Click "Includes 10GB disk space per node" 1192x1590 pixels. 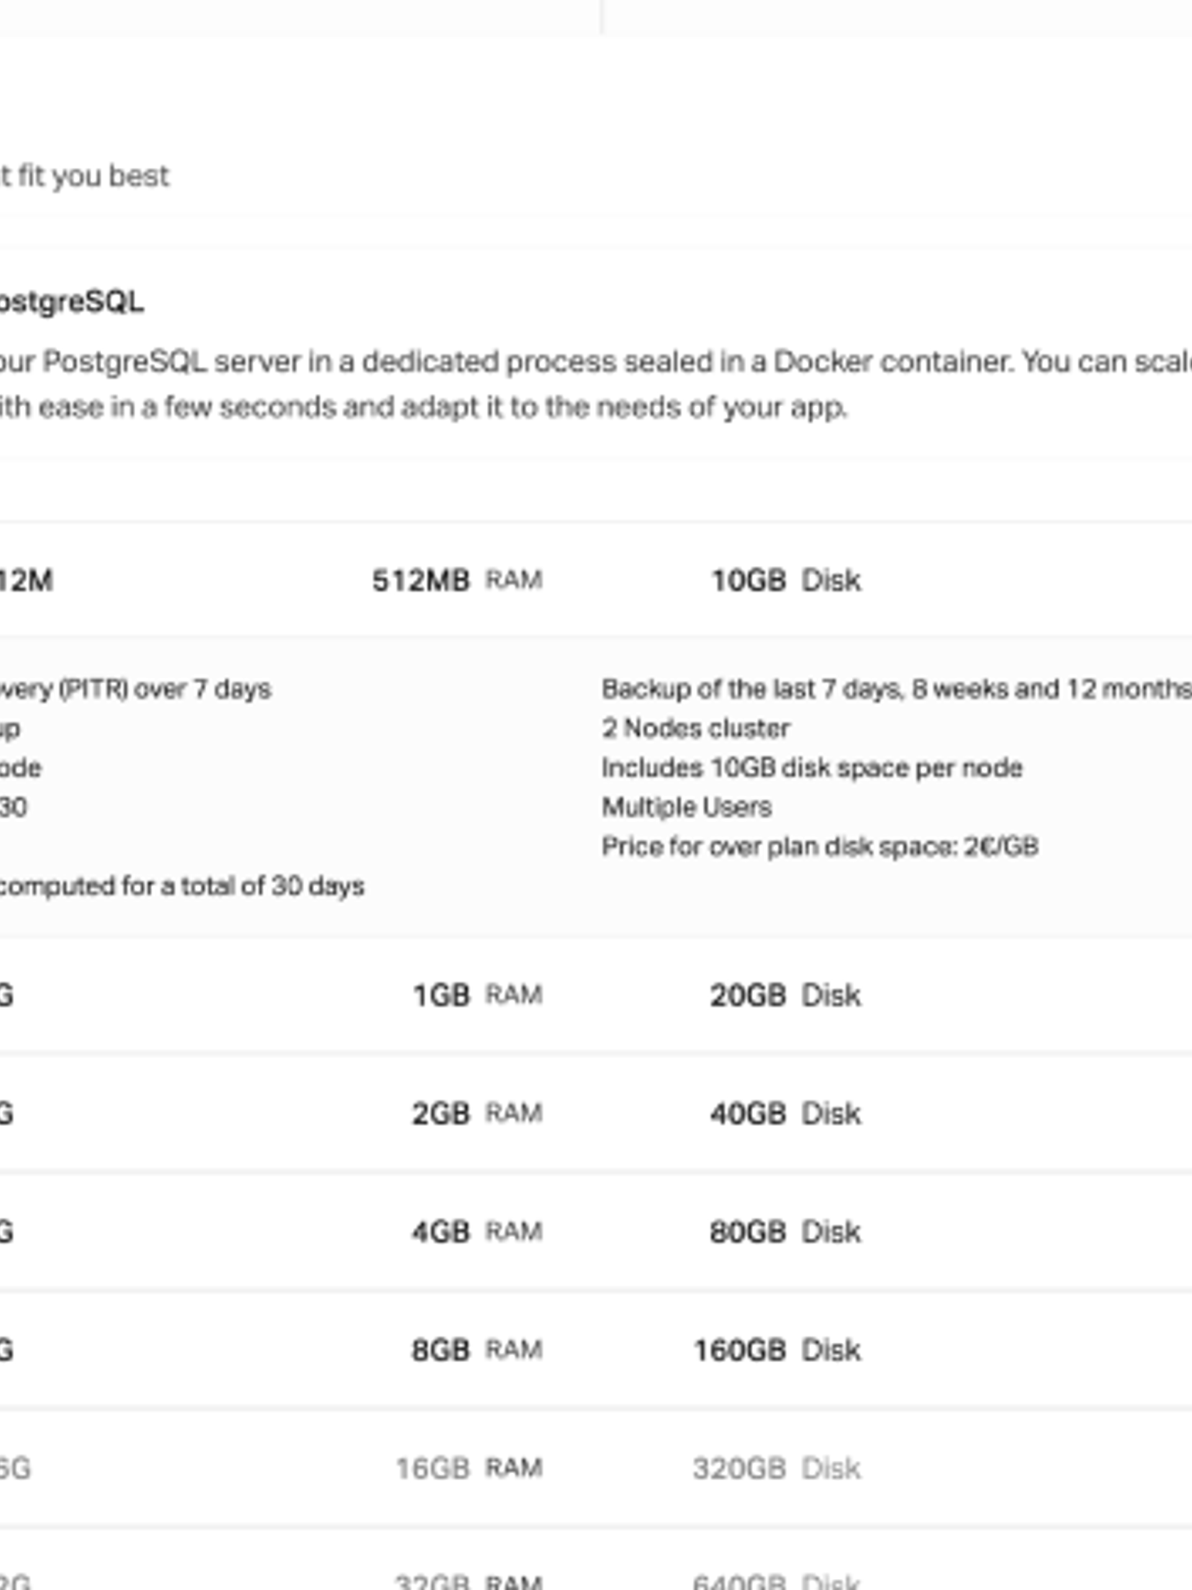(812, 768)
